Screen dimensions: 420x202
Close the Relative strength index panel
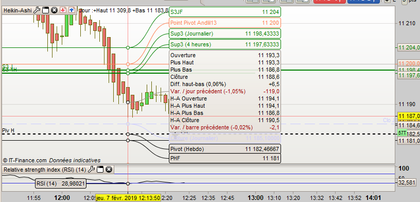point(109,170)
